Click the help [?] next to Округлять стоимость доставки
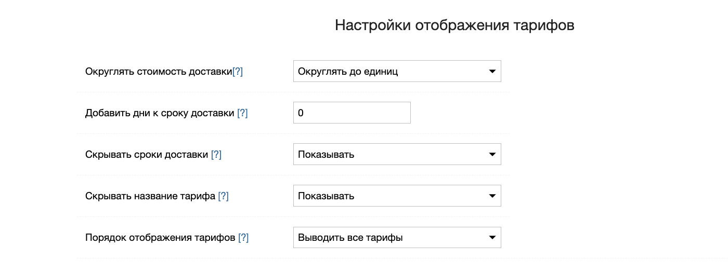The width and height of the screenshot is (728, 273). pos(238,72)
